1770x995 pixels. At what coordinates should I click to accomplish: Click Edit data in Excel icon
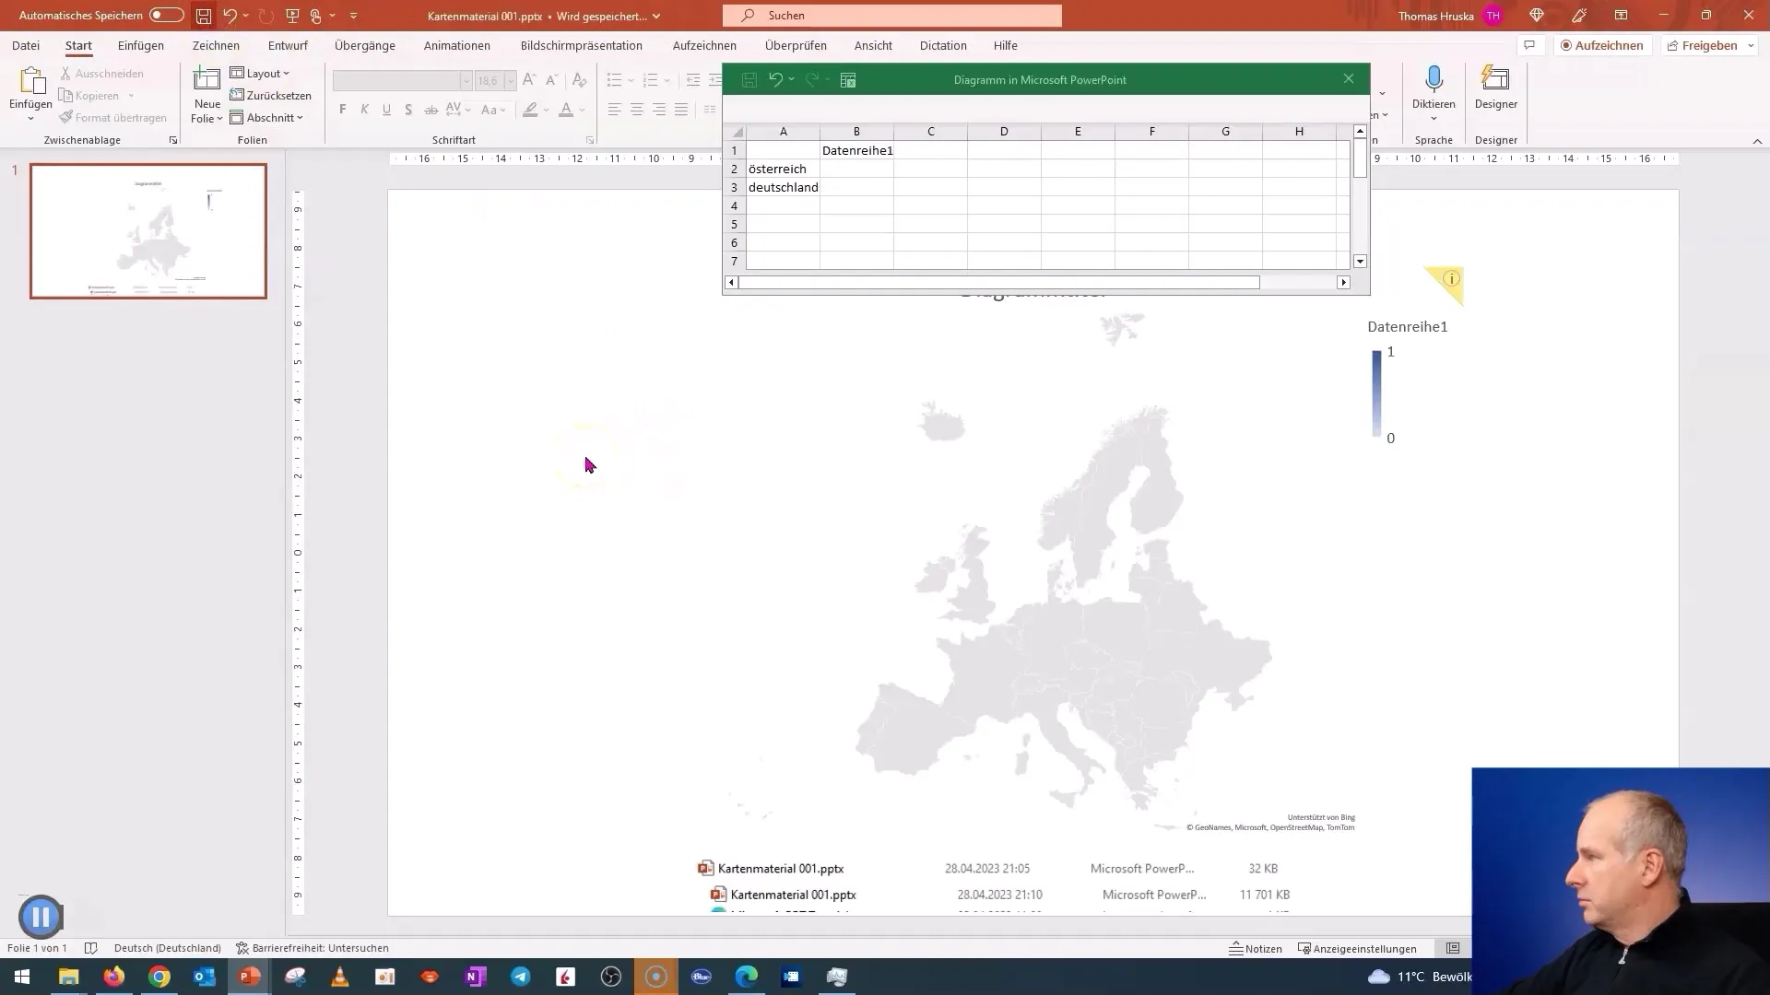(x=848, y=80)
